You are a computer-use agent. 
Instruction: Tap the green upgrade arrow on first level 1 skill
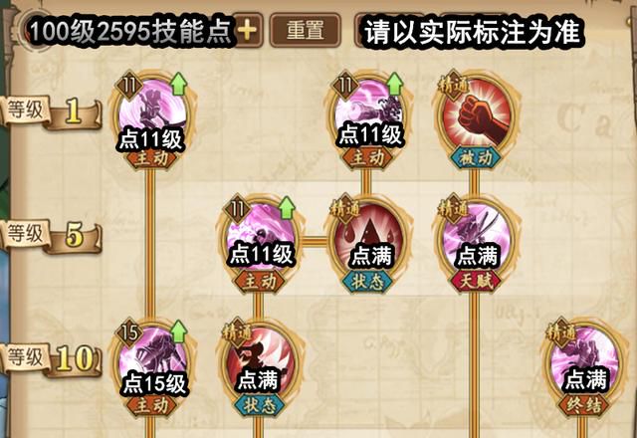(x=178, y=84)
